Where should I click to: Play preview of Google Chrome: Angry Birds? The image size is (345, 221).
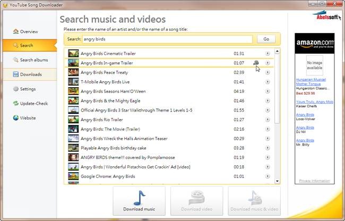click(268, 176)
